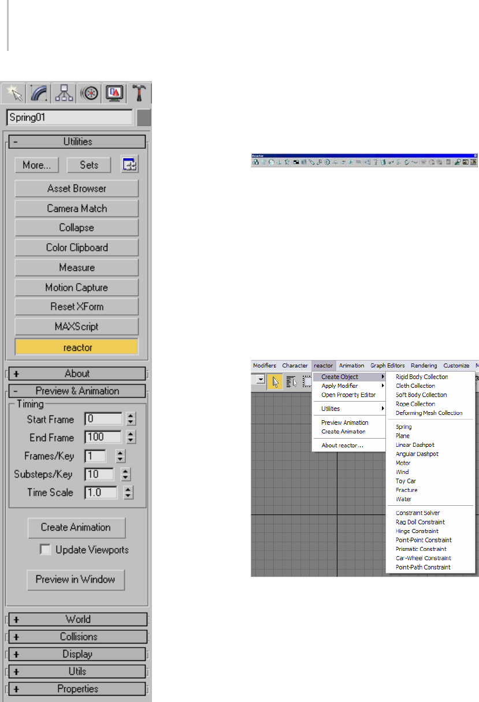
Task: Click the Configure Button Sets icon
Action: click(129, 164)
